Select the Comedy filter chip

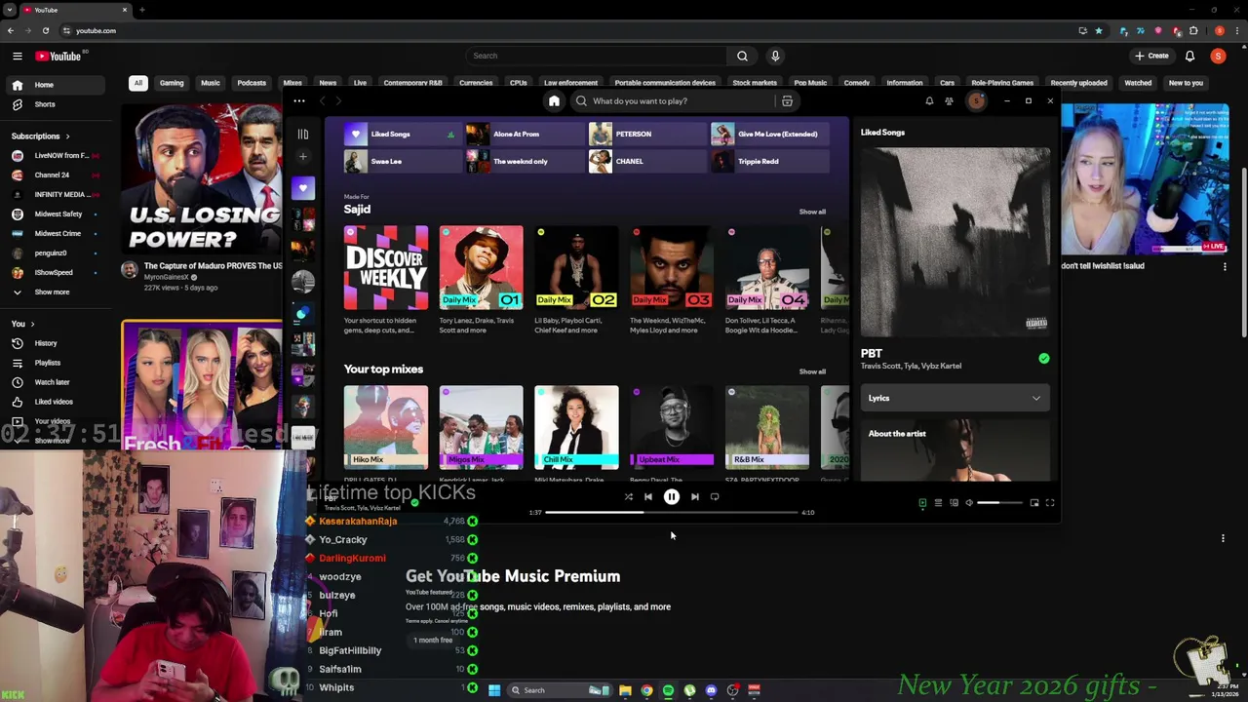(857, 83)
